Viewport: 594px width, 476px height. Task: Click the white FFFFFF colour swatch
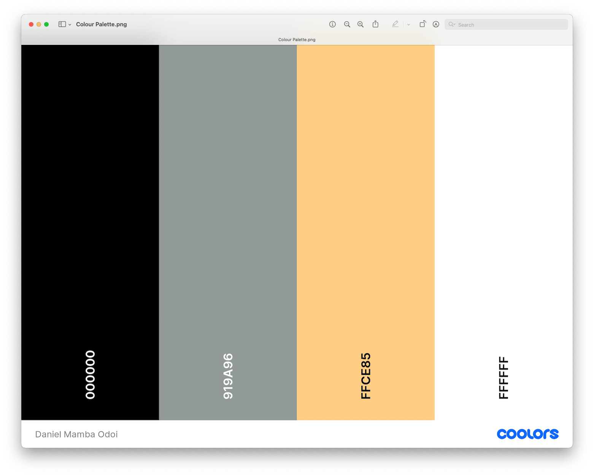[x=503, y=232]
